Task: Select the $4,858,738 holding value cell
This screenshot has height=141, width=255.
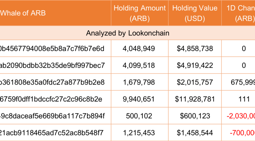Action: 195,49
